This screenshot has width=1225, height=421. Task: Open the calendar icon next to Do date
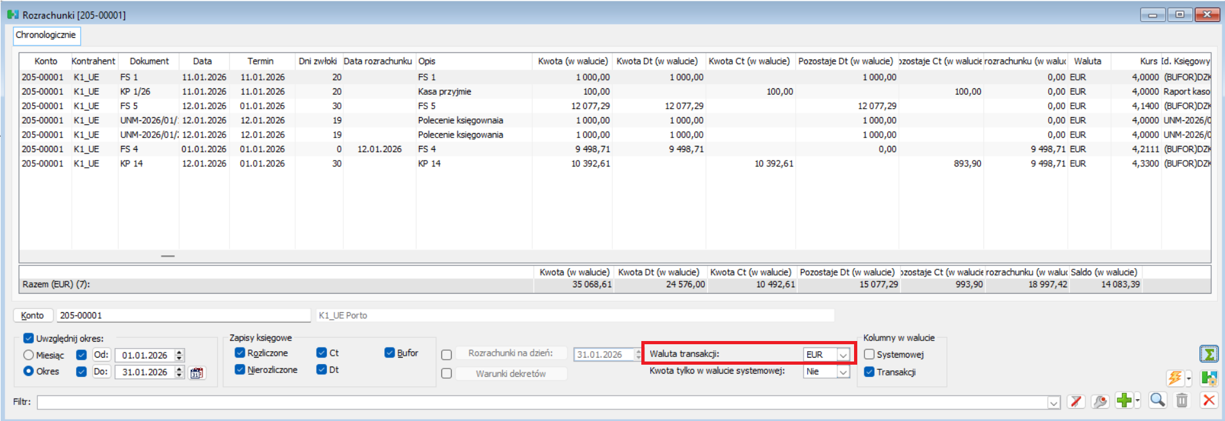(x=197, y=372)
